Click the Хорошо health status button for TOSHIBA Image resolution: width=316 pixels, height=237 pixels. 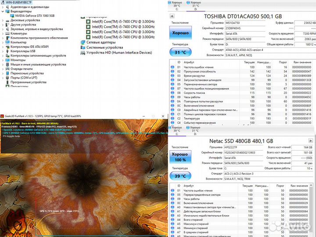[x=180, y=33]
